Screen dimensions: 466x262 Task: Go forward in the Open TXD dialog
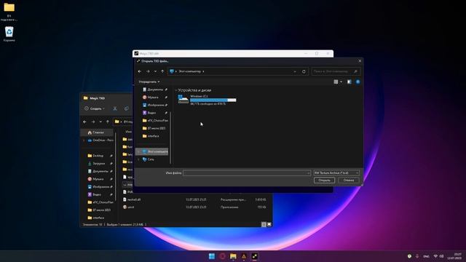click(x=148, y=71)
